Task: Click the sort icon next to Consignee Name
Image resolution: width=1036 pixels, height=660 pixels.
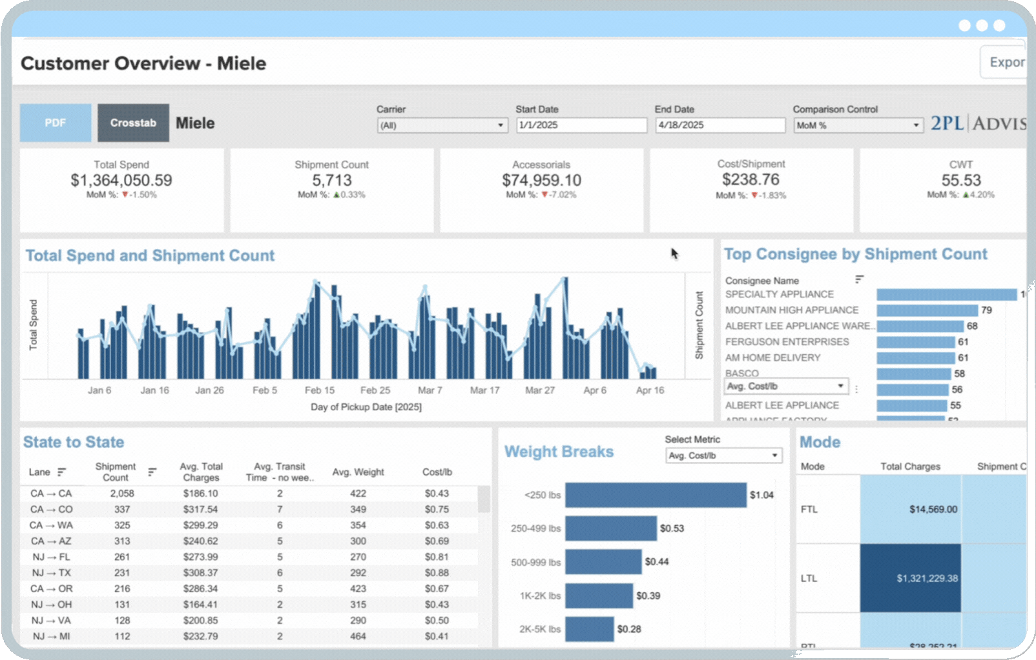Action: [x=859, y=279]
